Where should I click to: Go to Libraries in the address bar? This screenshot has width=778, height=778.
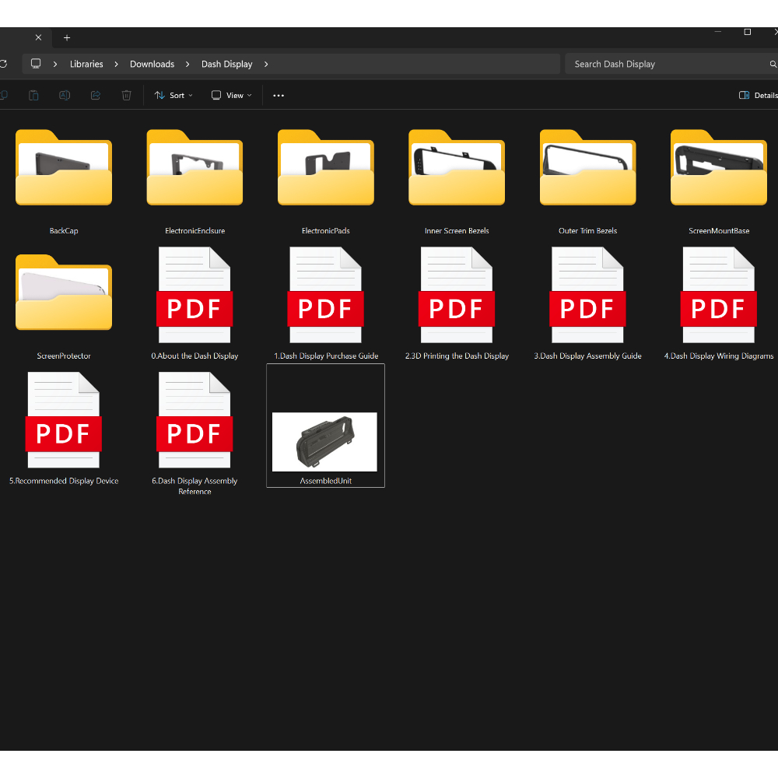tap(86, 65)
